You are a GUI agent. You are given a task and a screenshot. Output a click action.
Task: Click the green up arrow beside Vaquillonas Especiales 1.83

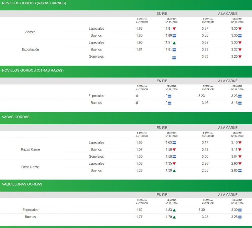tap(174, 210)
